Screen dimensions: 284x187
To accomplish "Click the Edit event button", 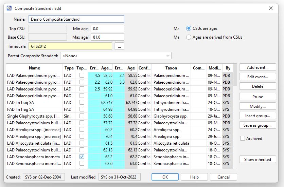I will pyautogui.click(x=258, y=77).
